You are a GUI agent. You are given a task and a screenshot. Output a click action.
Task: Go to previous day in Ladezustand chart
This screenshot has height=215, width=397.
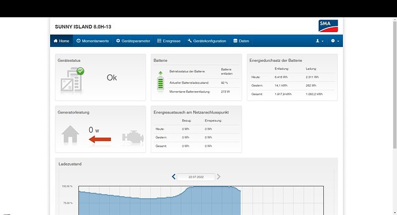click(x=173, y=177)
